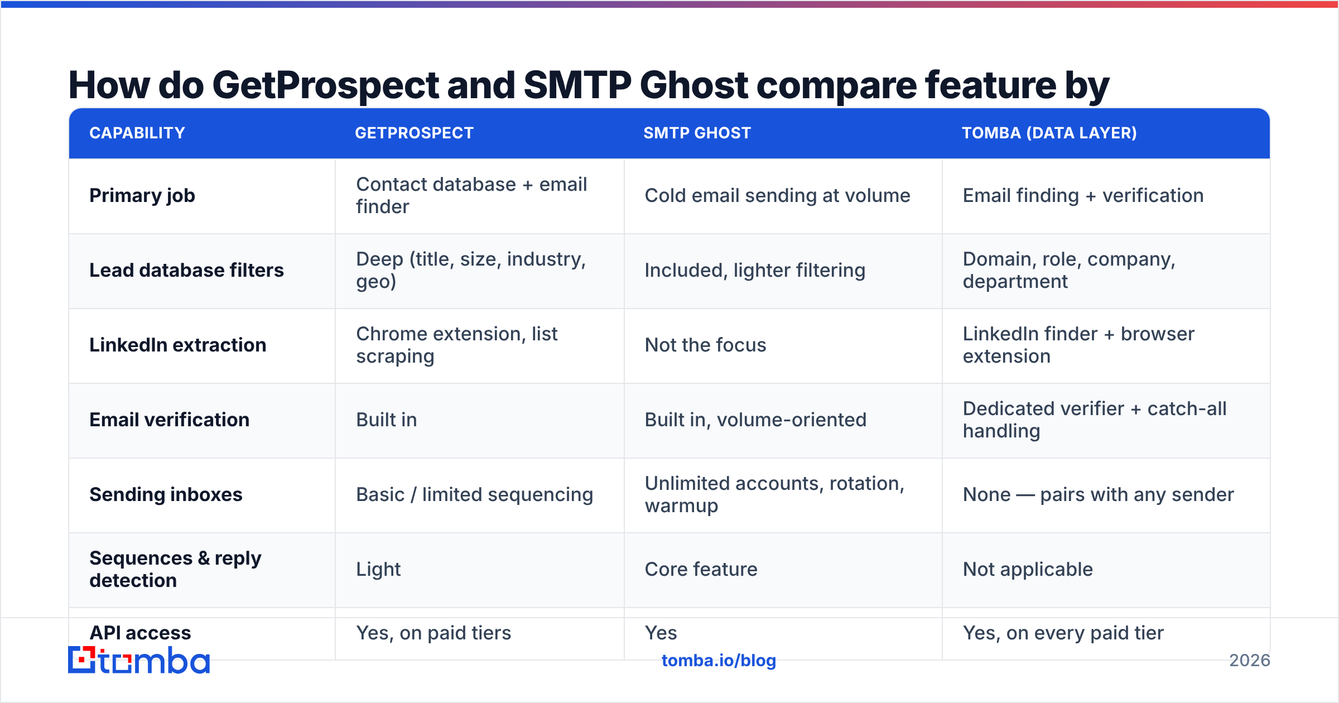
Task: Select the GETPROSPECT column header
Action: point(414,133)
